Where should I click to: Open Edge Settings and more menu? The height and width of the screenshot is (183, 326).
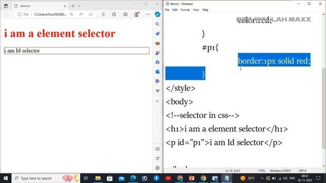147,14
